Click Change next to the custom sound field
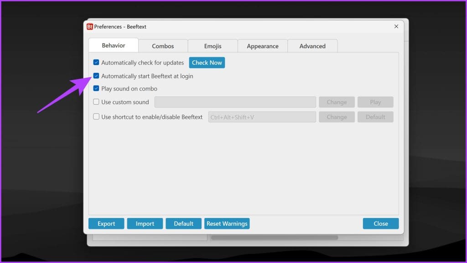This screenshot has height=263, width=467. click(337, 102)
